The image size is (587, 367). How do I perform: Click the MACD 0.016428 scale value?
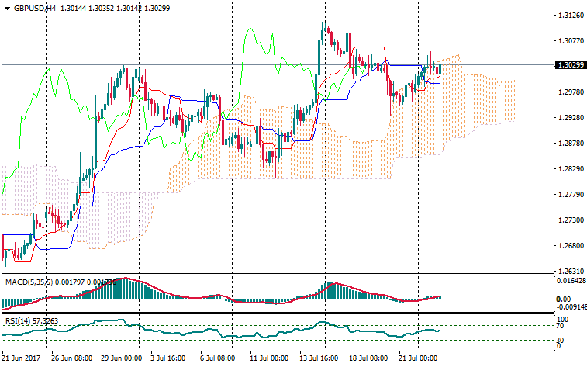570,281
